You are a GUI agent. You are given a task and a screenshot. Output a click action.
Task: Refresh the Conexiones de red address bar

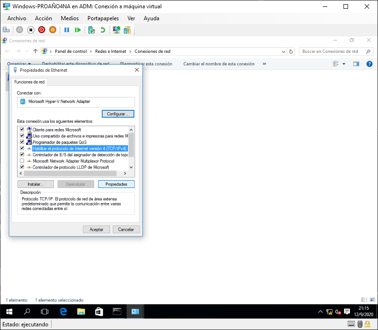point(291,51)
